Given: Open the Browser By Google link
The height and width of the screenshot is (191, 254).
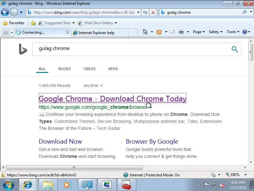Looking at the screenshot, I should 152,141.
